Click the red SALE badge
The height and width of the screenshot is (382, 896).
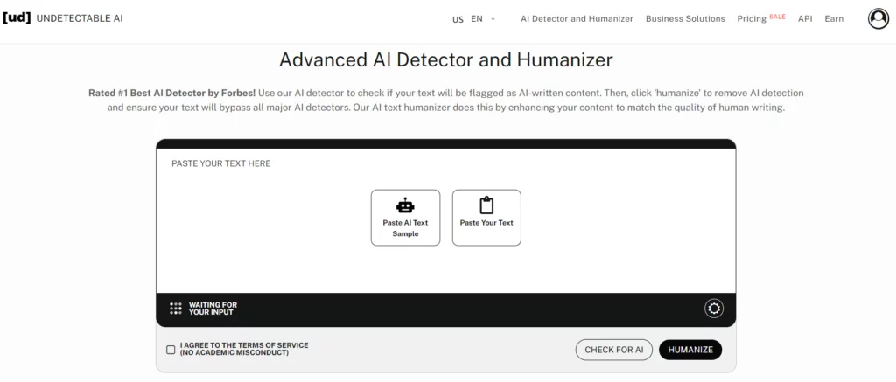point(777,16)
